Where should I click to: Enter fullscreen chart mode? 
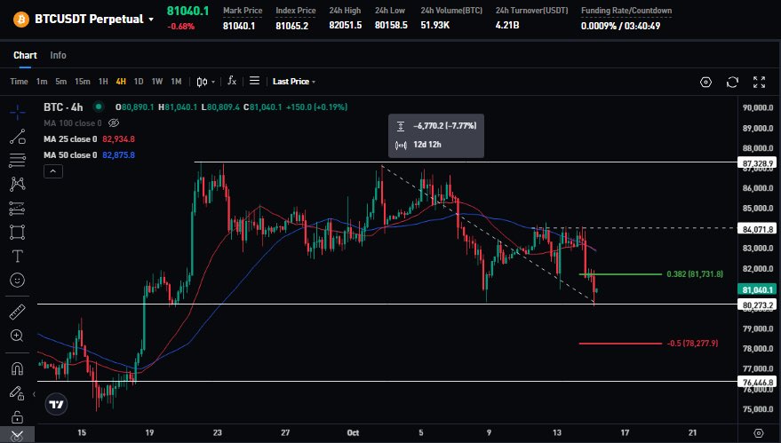[759, 83]
